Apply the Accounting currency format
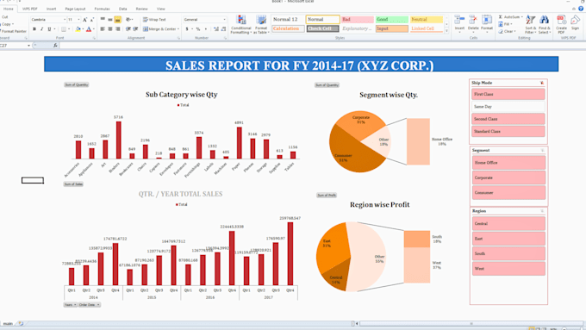Screen dimensions: 586x330 (187, 28)
